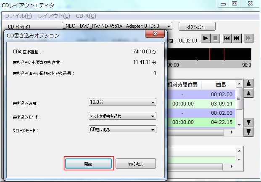This screenshot has height=182, width=261.
Task: Expand the 書き込みモード dropdown
Action: click(x=122, y=116)
